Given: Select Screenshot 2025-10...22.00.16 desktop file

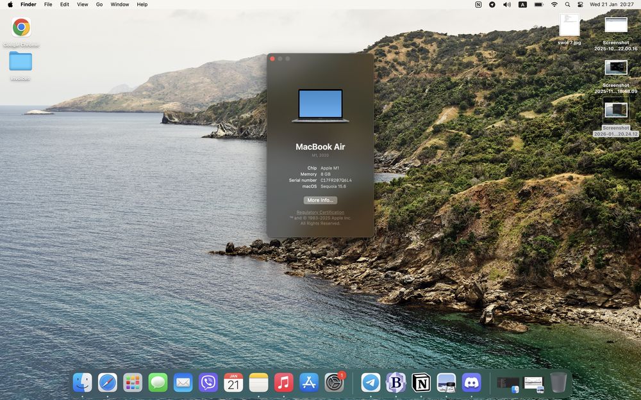Looking at the screenshot, I should tap(616, 25).
